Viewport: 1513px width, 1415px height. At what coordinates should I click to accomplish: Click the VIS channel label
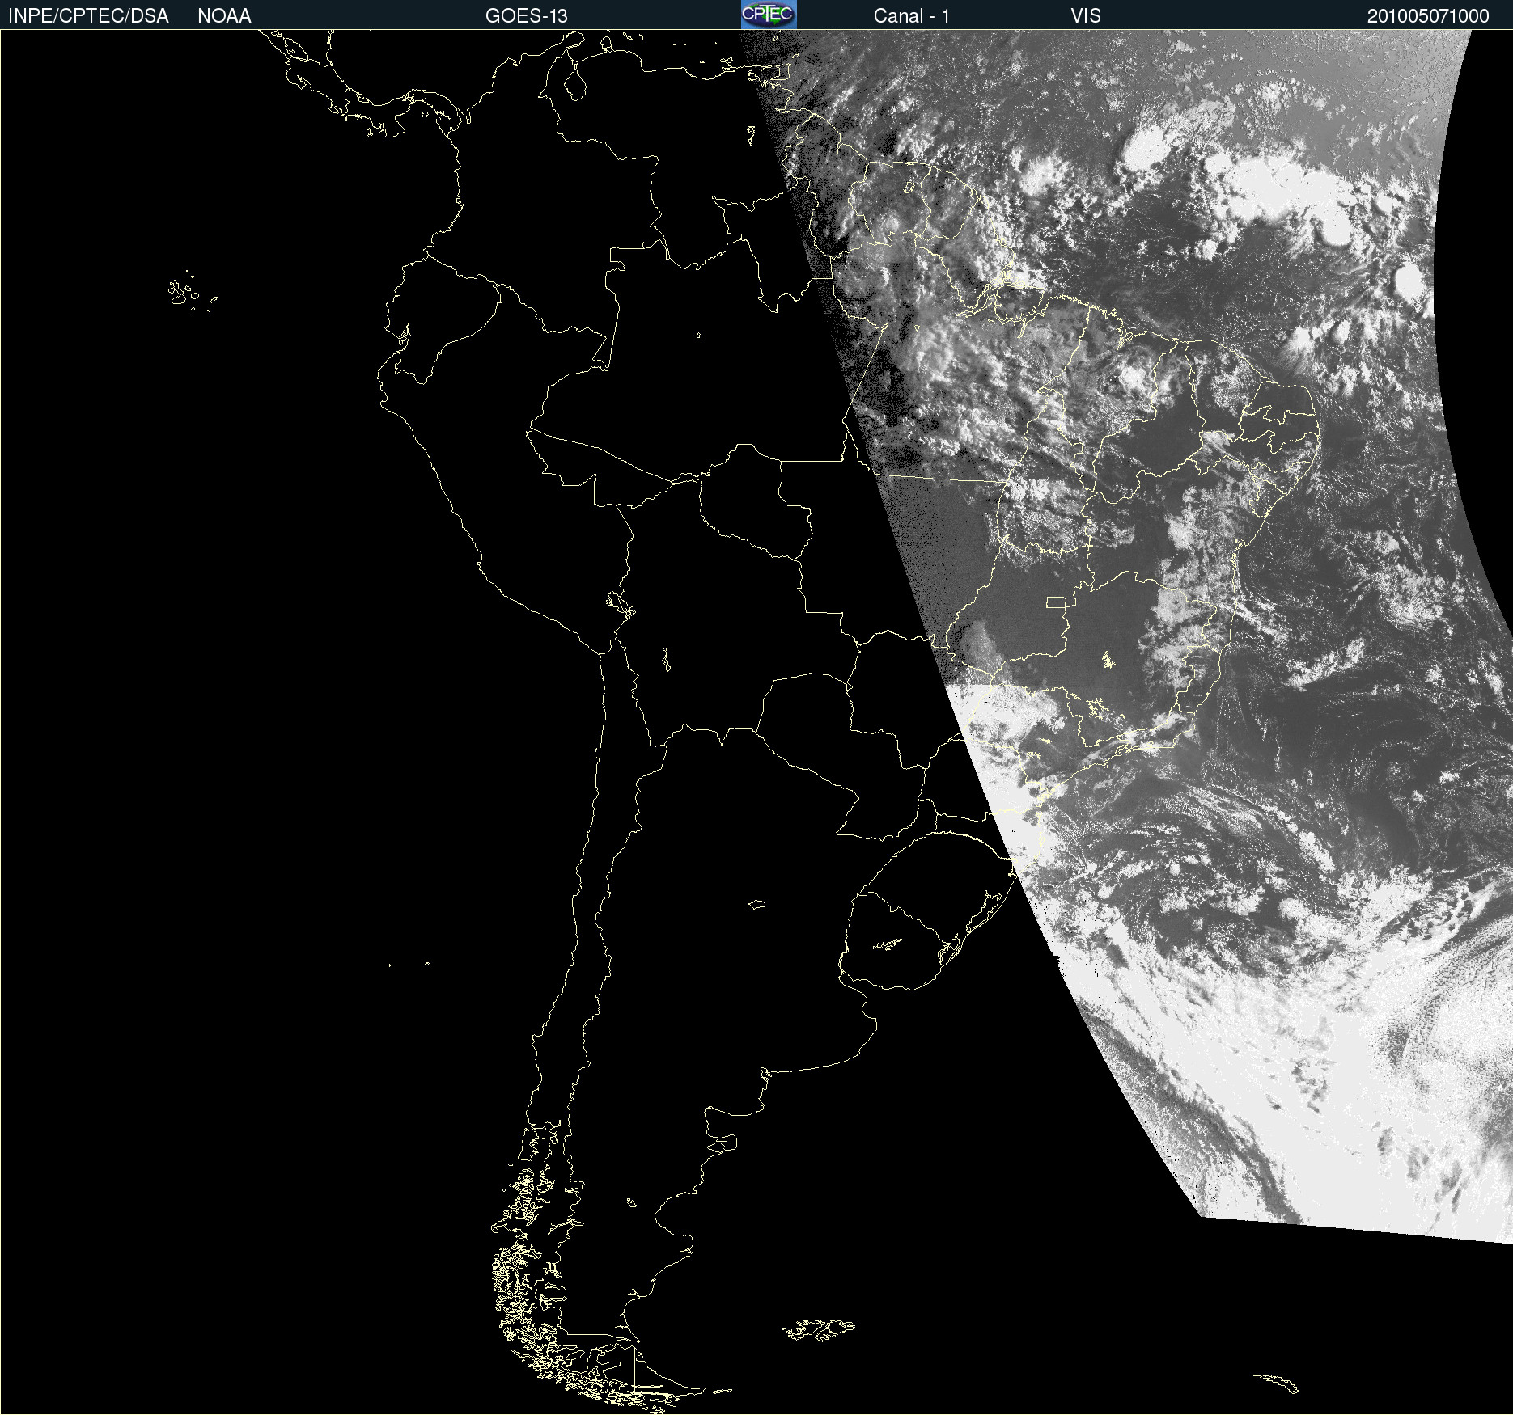[x=1086, y=16]
